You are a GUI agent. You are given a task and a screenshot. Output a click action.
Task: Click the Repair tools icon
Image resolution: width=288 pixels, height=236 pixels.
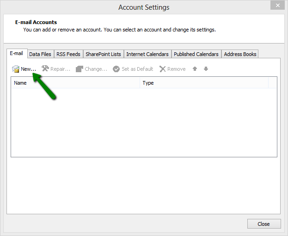(x=45, y=69)
